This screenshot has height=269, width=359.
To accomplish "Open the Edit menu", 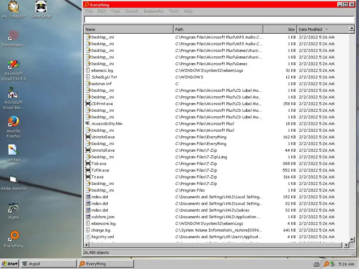I will click(102, 11).
